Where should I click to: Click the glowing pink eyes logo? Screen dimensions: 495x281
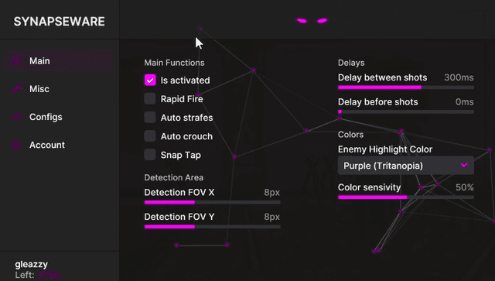pos(312,21)
